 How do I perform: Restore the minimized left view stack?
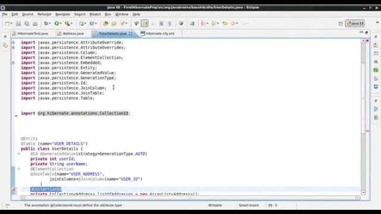[5, 37]
